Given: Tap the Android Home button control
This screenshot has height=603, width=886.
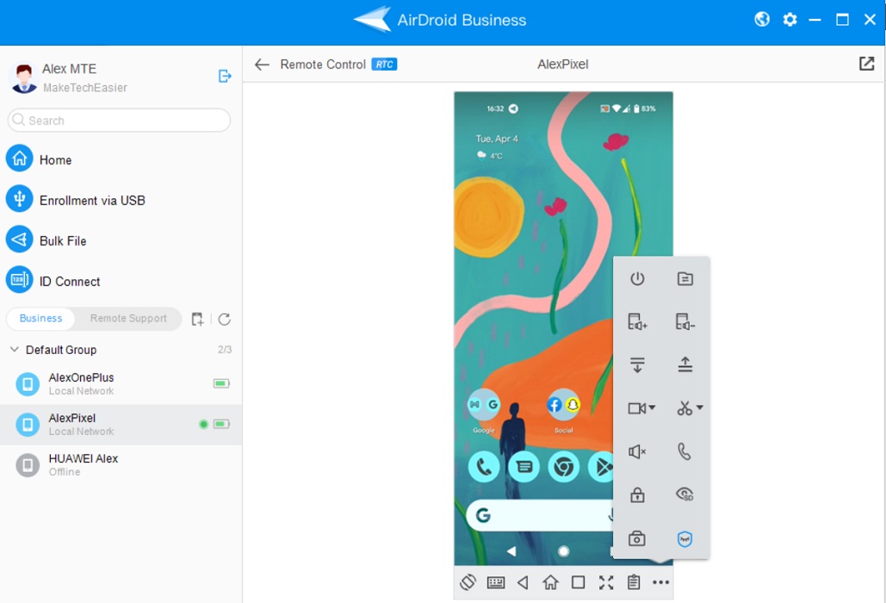Looking at the screenshot, I should click(x=551, y=582).
